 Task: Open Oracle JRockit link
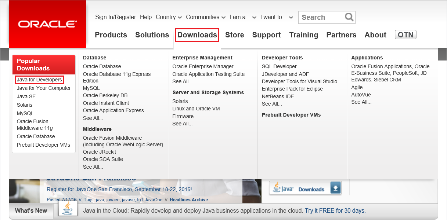pyautogui.click(x=100, y=152)
